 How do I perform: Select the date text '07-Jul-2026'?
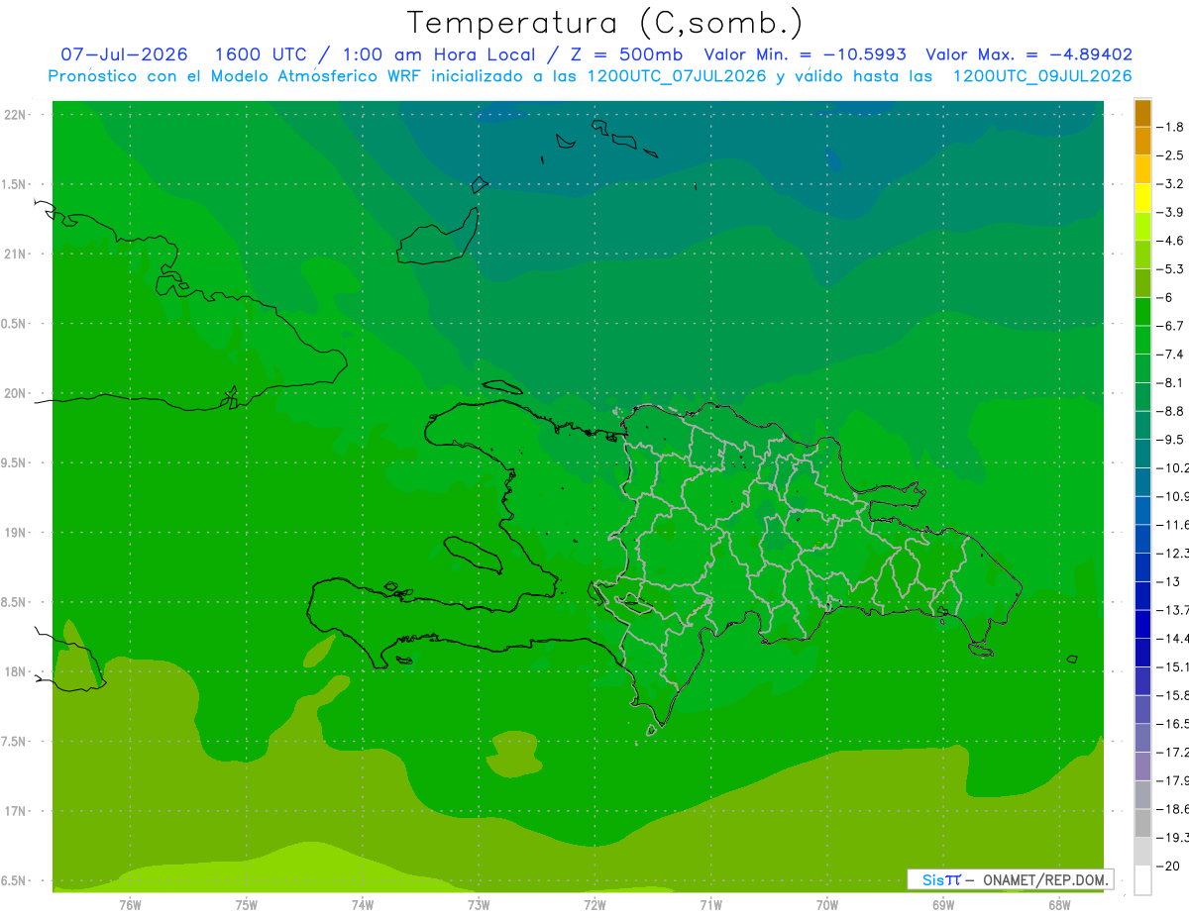click(124, 54)
